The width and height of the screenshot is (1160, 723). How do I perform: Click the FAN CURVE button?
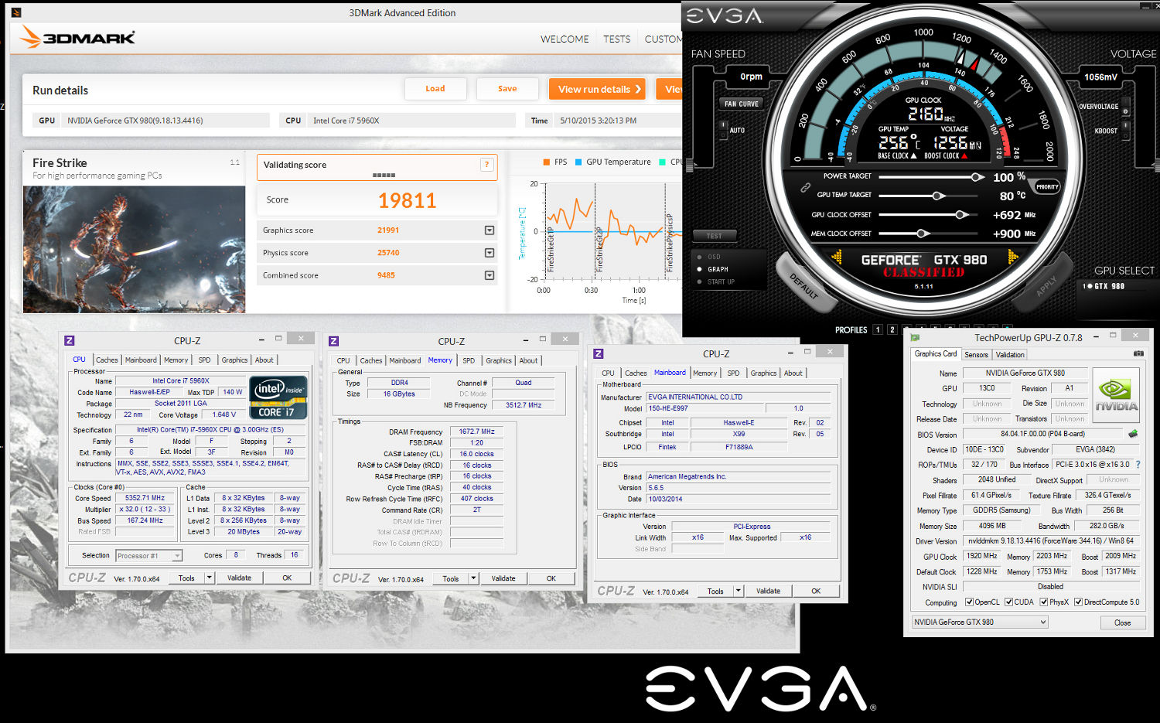pyautogui.click(x=742, y=104)
